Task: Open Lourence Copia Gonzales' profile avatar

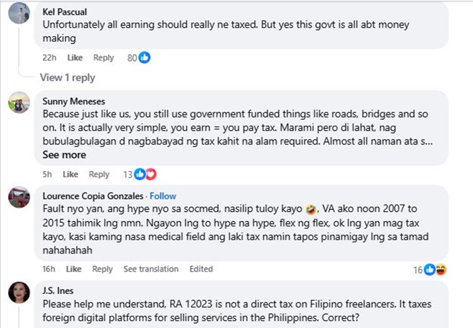Action: pos(19,197)
